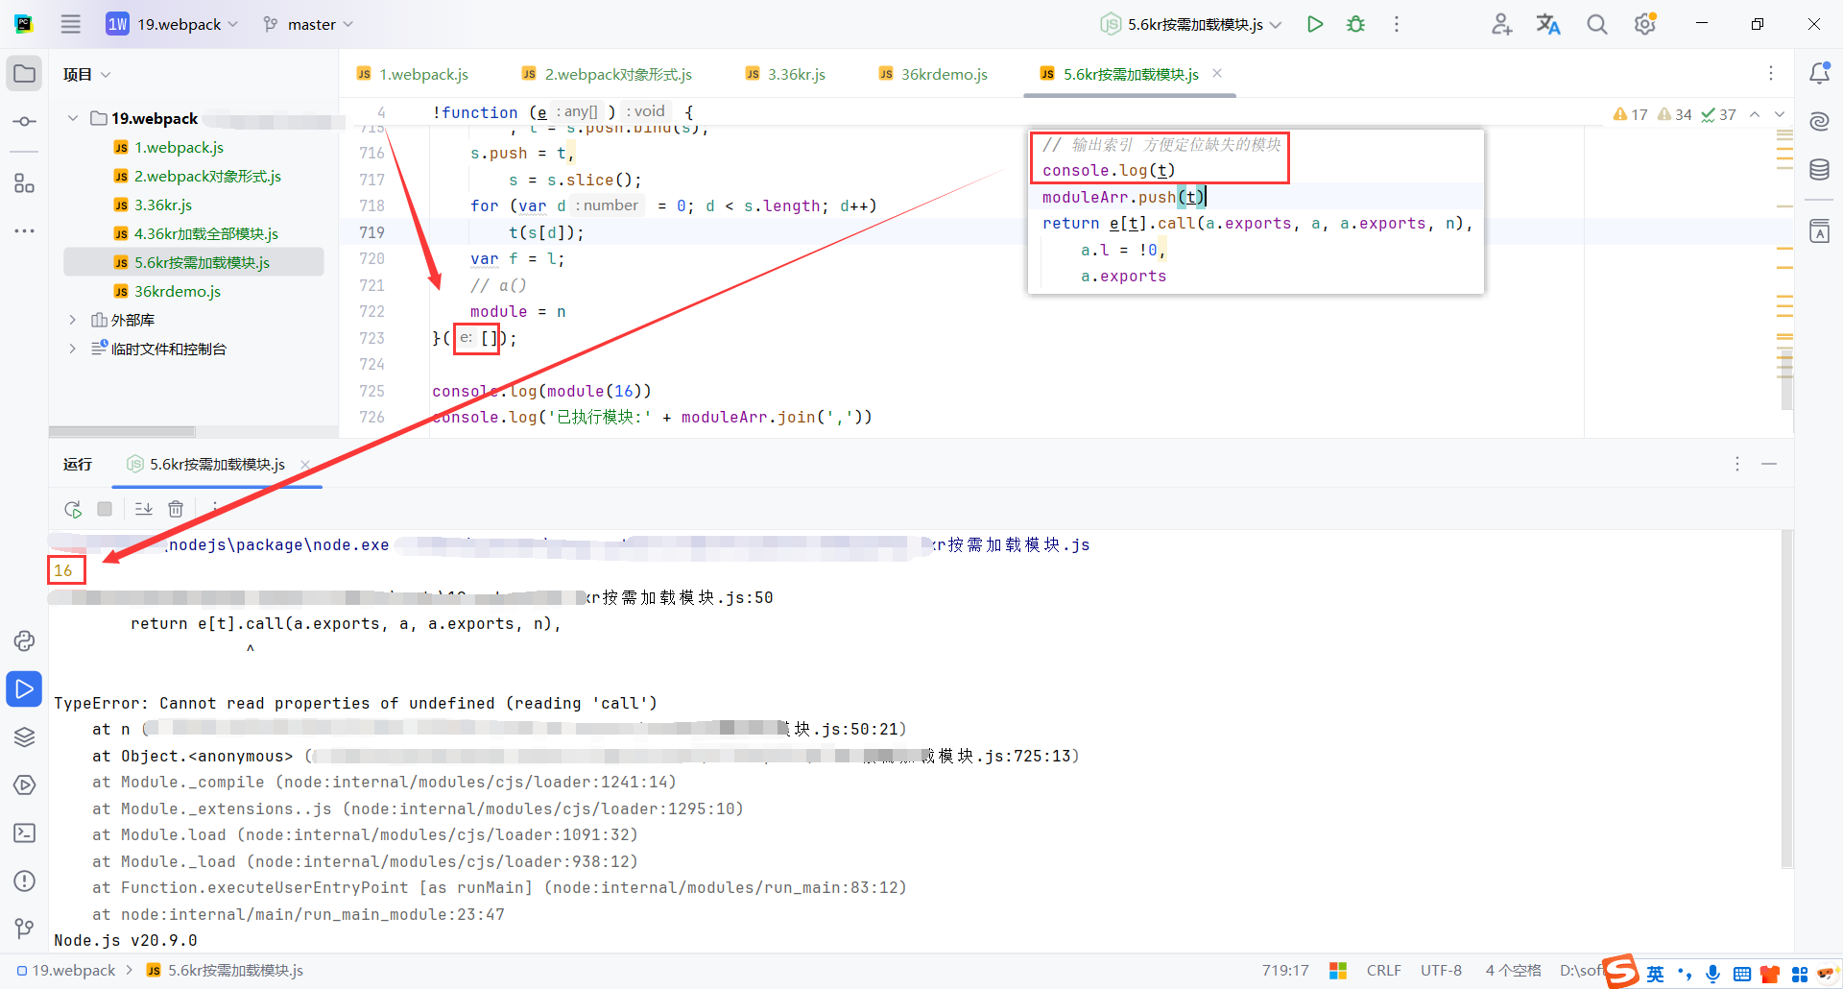Image resolution: width=1843 pixels, height=989 pixels.
Task: Open the Problems tool window
Action: tap(24, 880)
